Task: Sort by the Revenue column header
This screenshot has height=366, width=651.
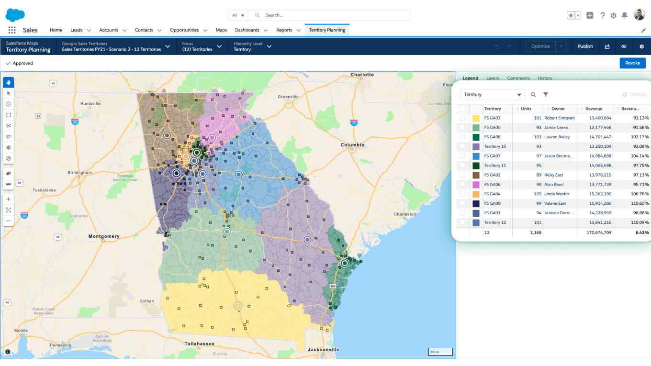Action: [594, 109]
